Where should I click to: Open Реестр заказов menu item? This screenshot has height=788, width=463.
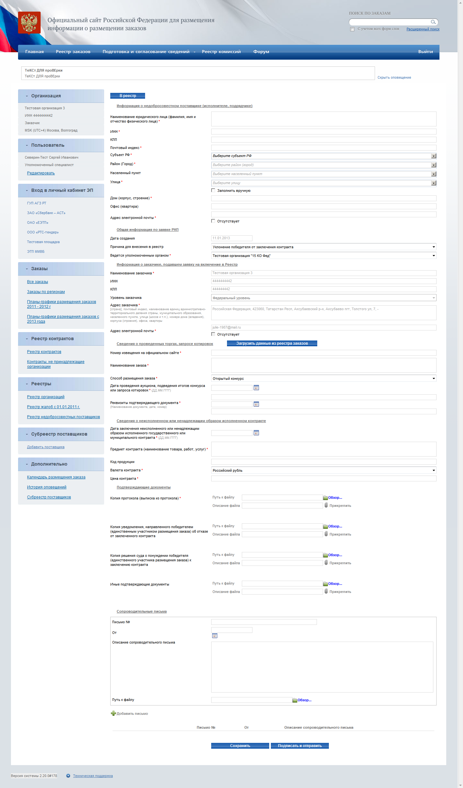coord(73,52)
